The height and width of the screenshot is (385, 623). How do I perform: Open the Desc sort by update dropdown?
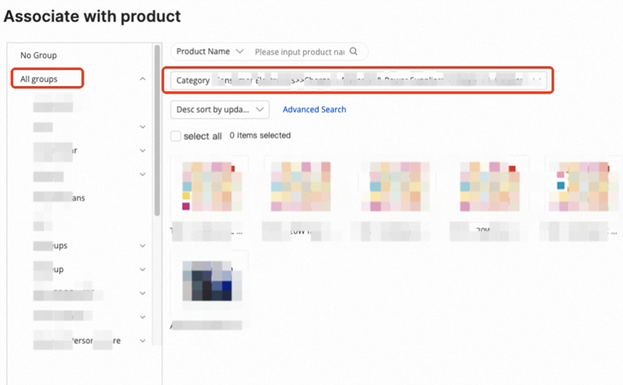tap(220, 110)
